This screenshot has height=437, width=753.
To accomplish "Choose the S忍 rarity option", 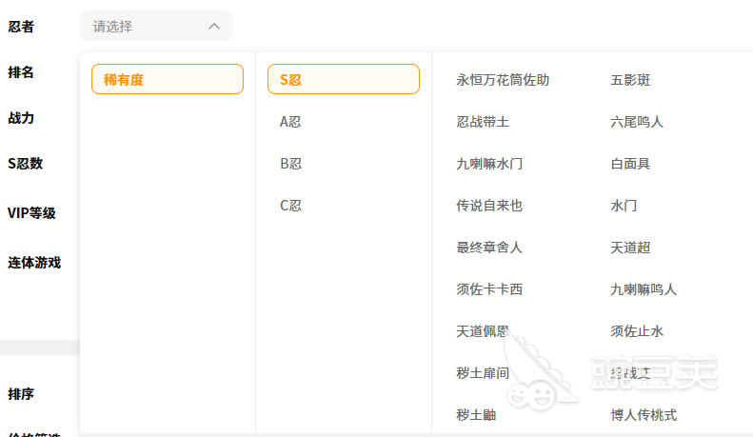I will click(x=343, y=80).
